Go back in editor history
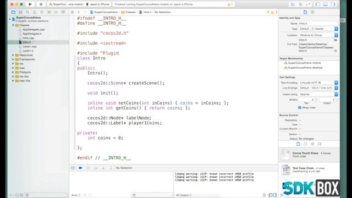 coord(79,12)
